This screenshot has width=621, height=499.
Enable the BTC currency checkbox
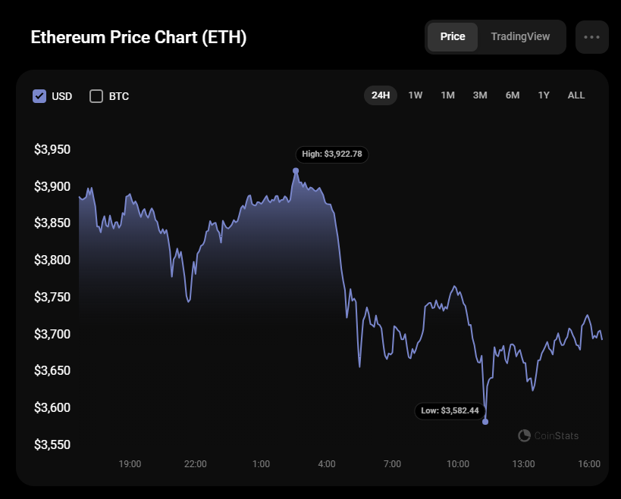coord(96,96)
